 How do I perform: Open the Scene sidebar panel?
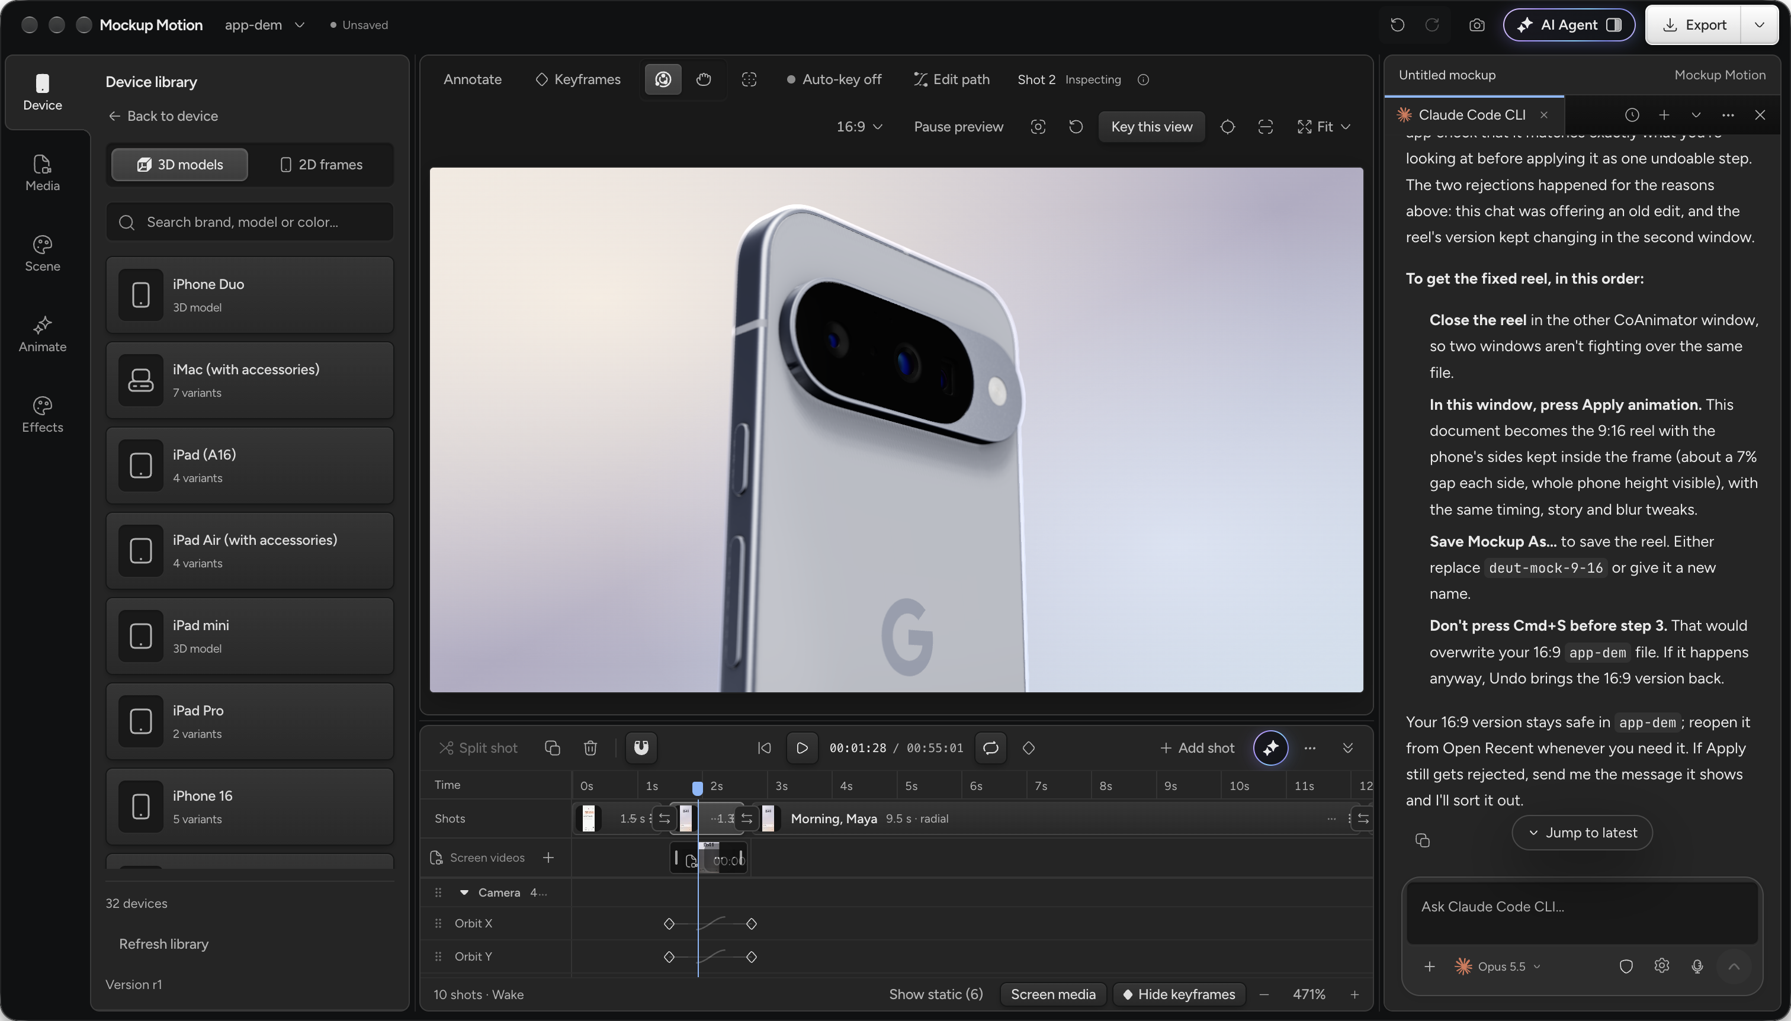tap(42, 254)
